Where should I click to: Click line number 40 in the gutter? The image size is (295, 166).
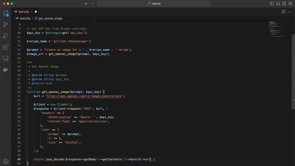pos(19,159)
